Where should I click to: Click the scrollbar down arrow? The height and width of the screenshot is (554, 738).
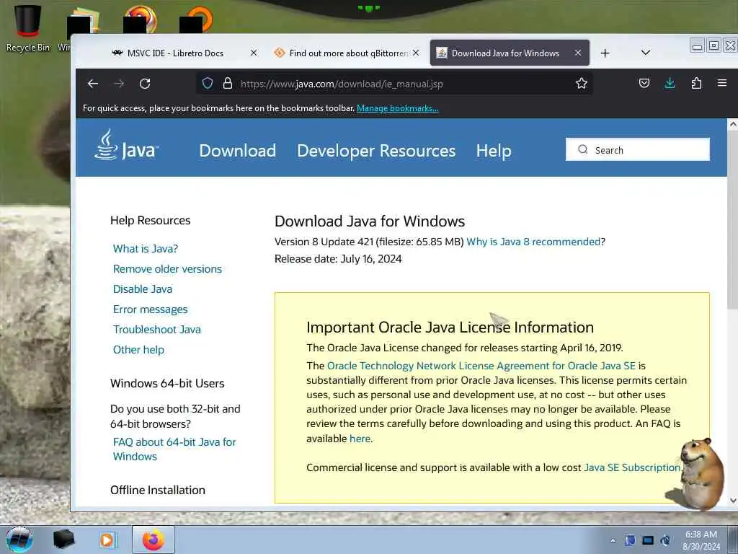[x=732, y=501]
